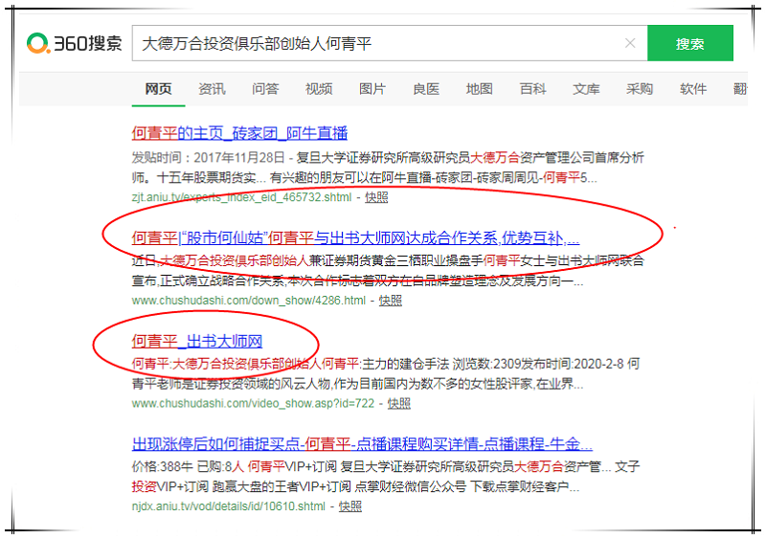This screenshot has width=766, height=539.
Task: Clear search text with the X icon
Action: coord(629,43)
